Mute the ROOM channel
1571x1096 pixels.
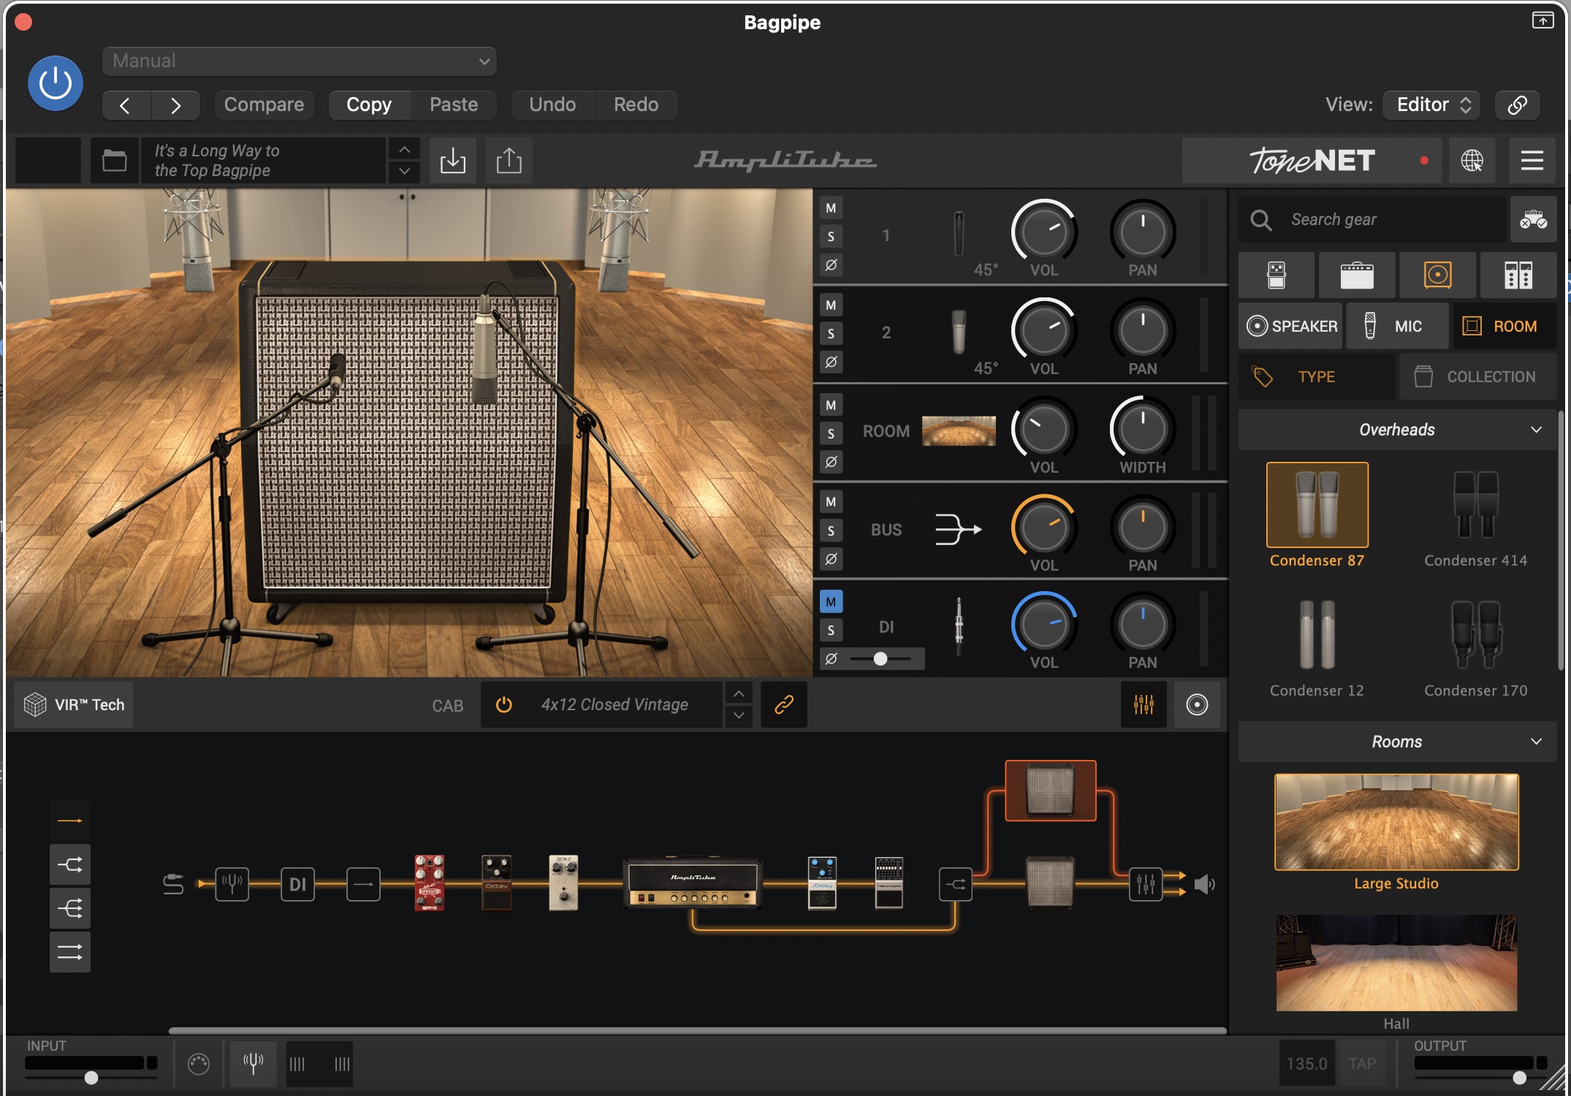[x=831, y=406]
